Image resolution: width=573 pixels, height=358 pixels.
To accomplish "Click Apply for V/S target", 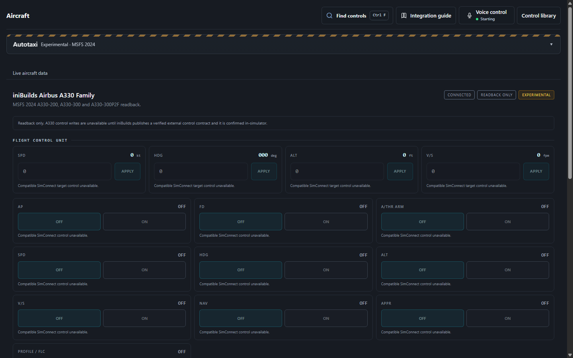I will [536, 171].
